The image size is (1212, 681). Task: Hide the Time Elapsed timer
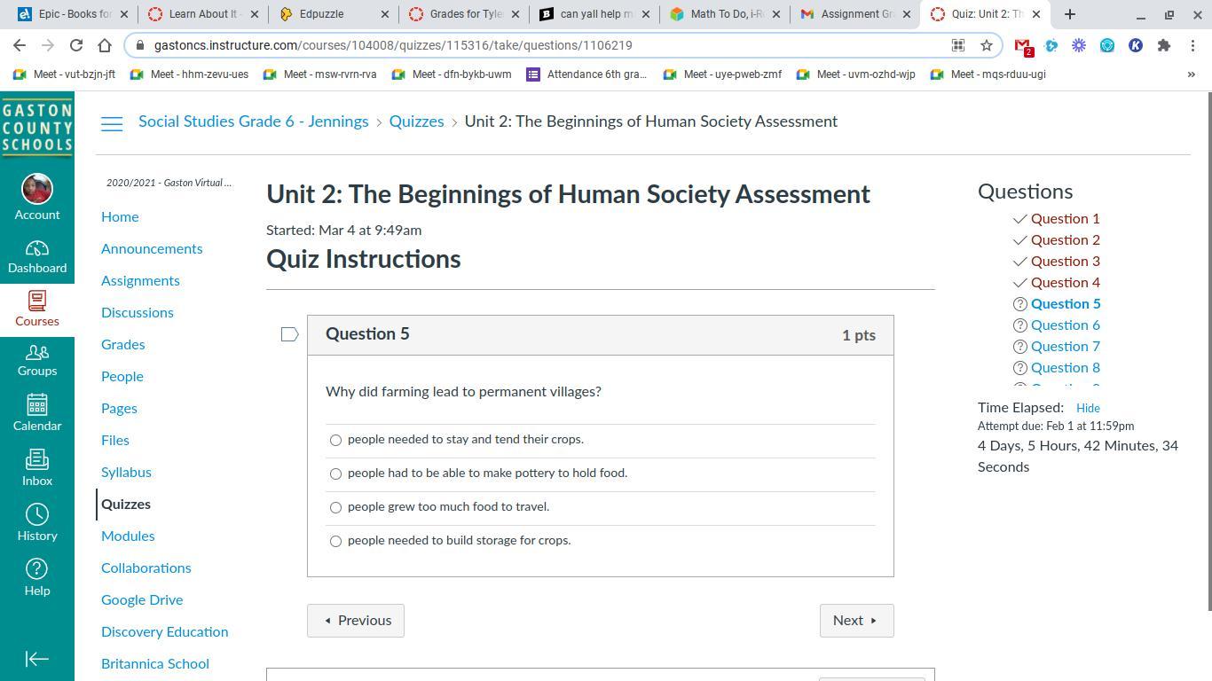click(x=1088, y=408)
